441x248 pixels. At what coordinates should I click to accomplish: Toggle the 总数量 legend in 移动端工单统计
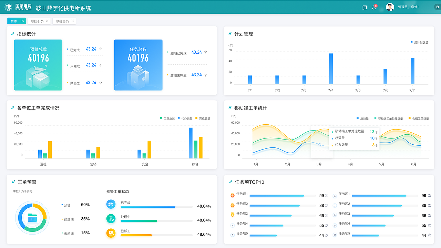click(362, 119)
